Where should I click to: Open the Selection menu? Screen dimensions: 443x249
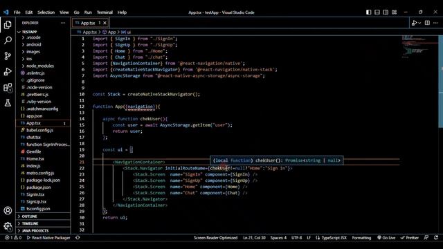pyautogui.click(x=46, y=12)
